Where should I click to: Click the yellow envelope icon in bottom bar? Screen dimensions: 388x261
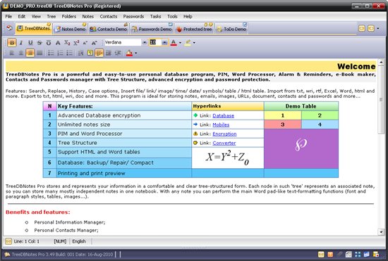321,254
